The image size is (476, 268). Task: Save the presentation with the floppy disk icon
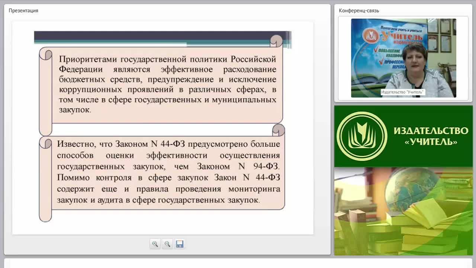[180, 244]
